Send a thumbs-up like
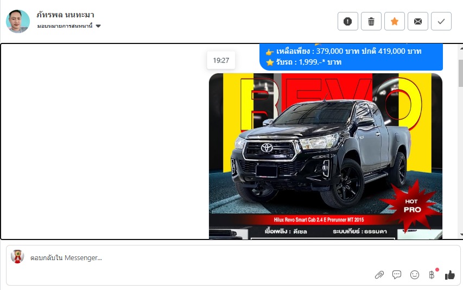The width and height of the screenshot is (463, 290). [x=450, y=275]
